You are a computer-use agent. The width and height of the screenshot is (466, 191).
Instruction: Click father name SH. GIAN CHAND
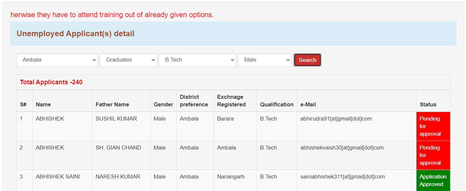pyautogui.click(x=118, y=148)
